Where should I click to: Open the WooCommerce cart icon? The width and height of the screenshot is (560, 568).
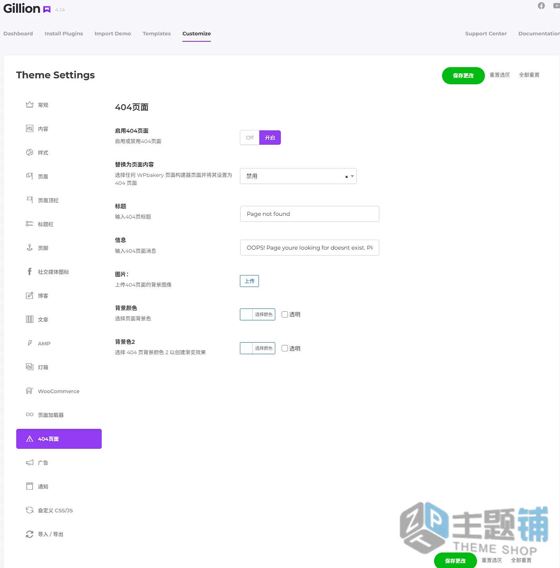(29, 391)
